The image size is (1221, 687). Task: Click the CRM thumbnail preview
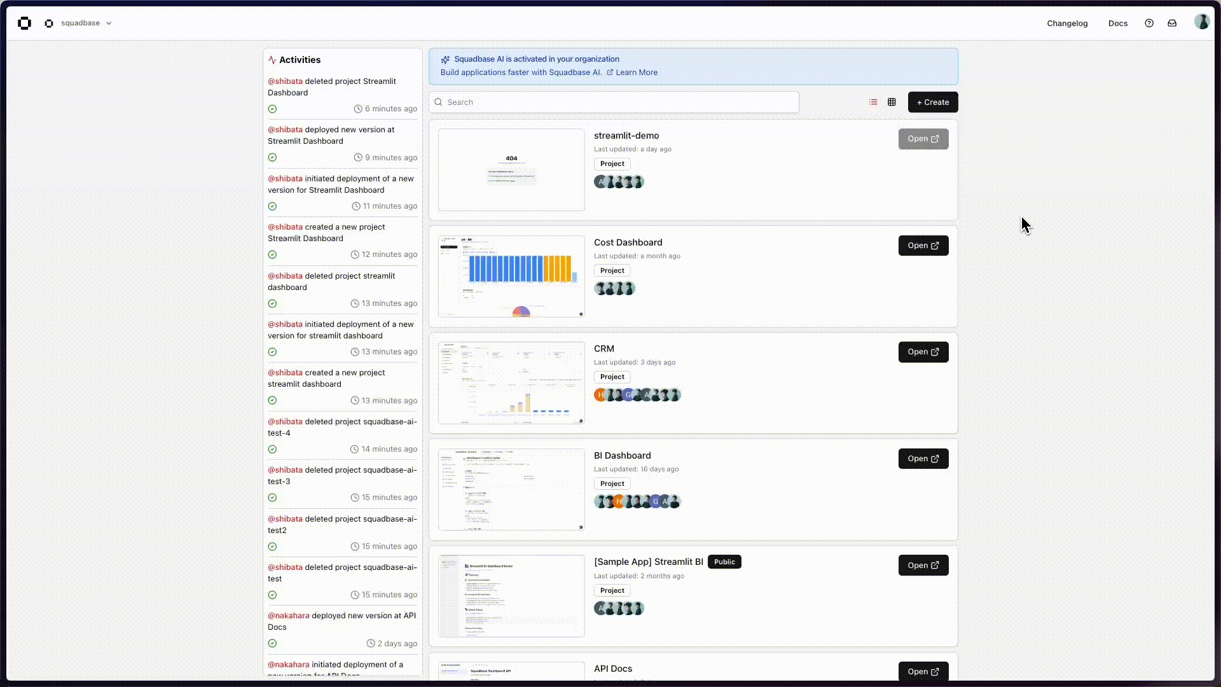[x=511, y=383]
